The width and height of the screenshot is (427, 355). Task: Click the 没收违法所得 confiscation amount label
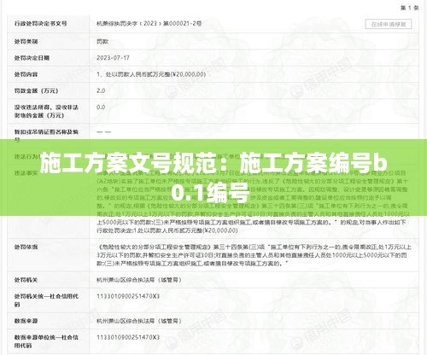(46, 112)
